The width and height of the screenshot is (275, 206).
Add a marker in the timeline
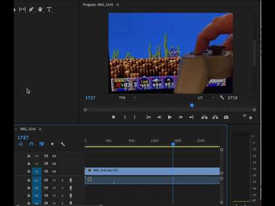pos(52,144)
